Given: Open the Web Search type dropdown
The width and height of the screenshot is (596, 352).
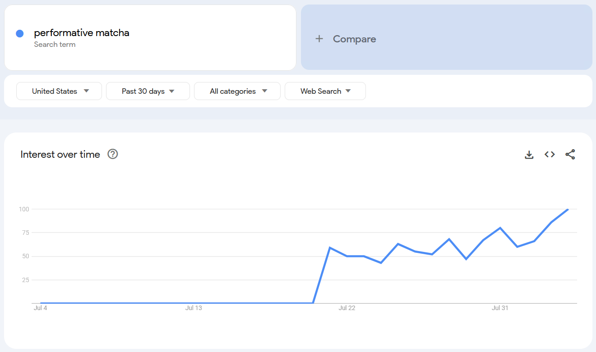Looking at the screenshot, I should tap(325, 91).
